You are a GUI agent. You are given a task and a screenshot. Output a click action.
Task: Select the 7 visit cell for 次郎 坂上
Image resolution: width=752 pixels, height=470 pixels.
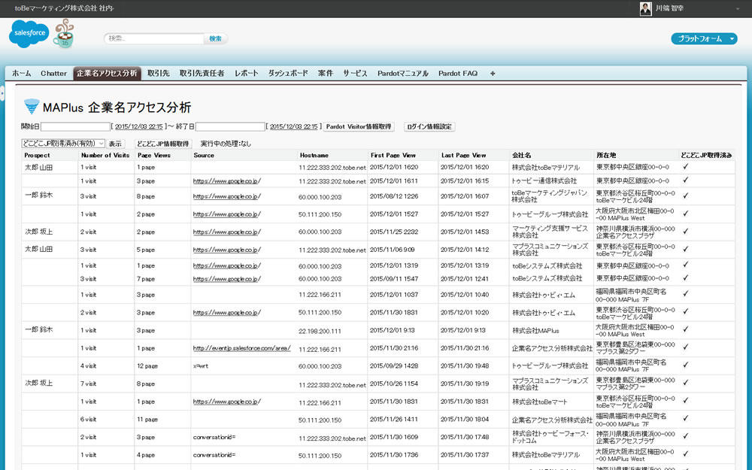88,384
